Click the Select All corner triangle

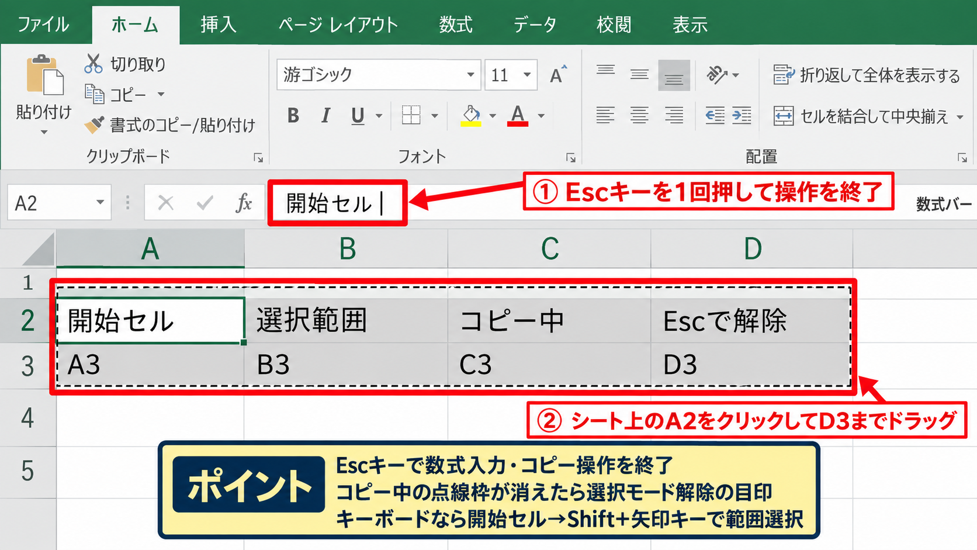[39, 250]
